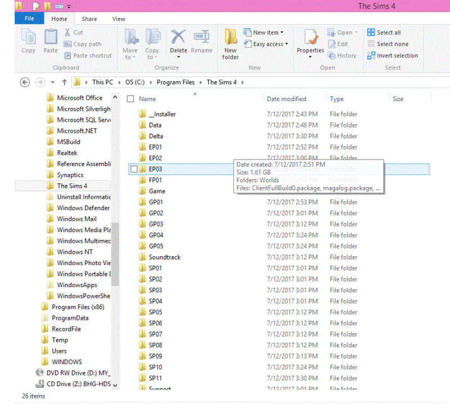Select Realtek in the navigation tree
The width and height of the screenshot is (450, 404).
coord(67,153)
